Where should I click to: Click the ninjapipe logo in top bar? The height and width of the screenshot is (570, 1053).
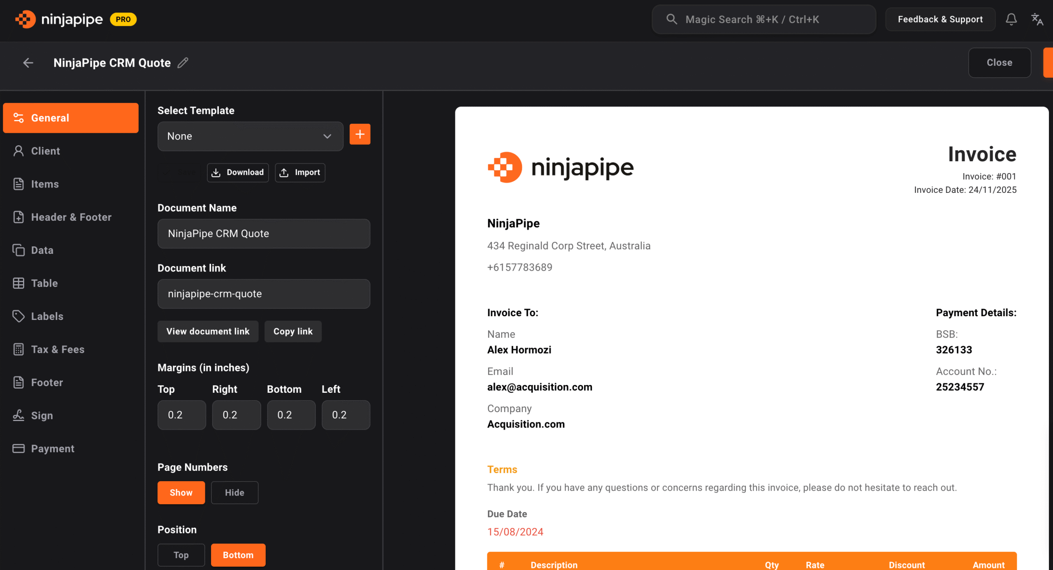coord(60,19)
